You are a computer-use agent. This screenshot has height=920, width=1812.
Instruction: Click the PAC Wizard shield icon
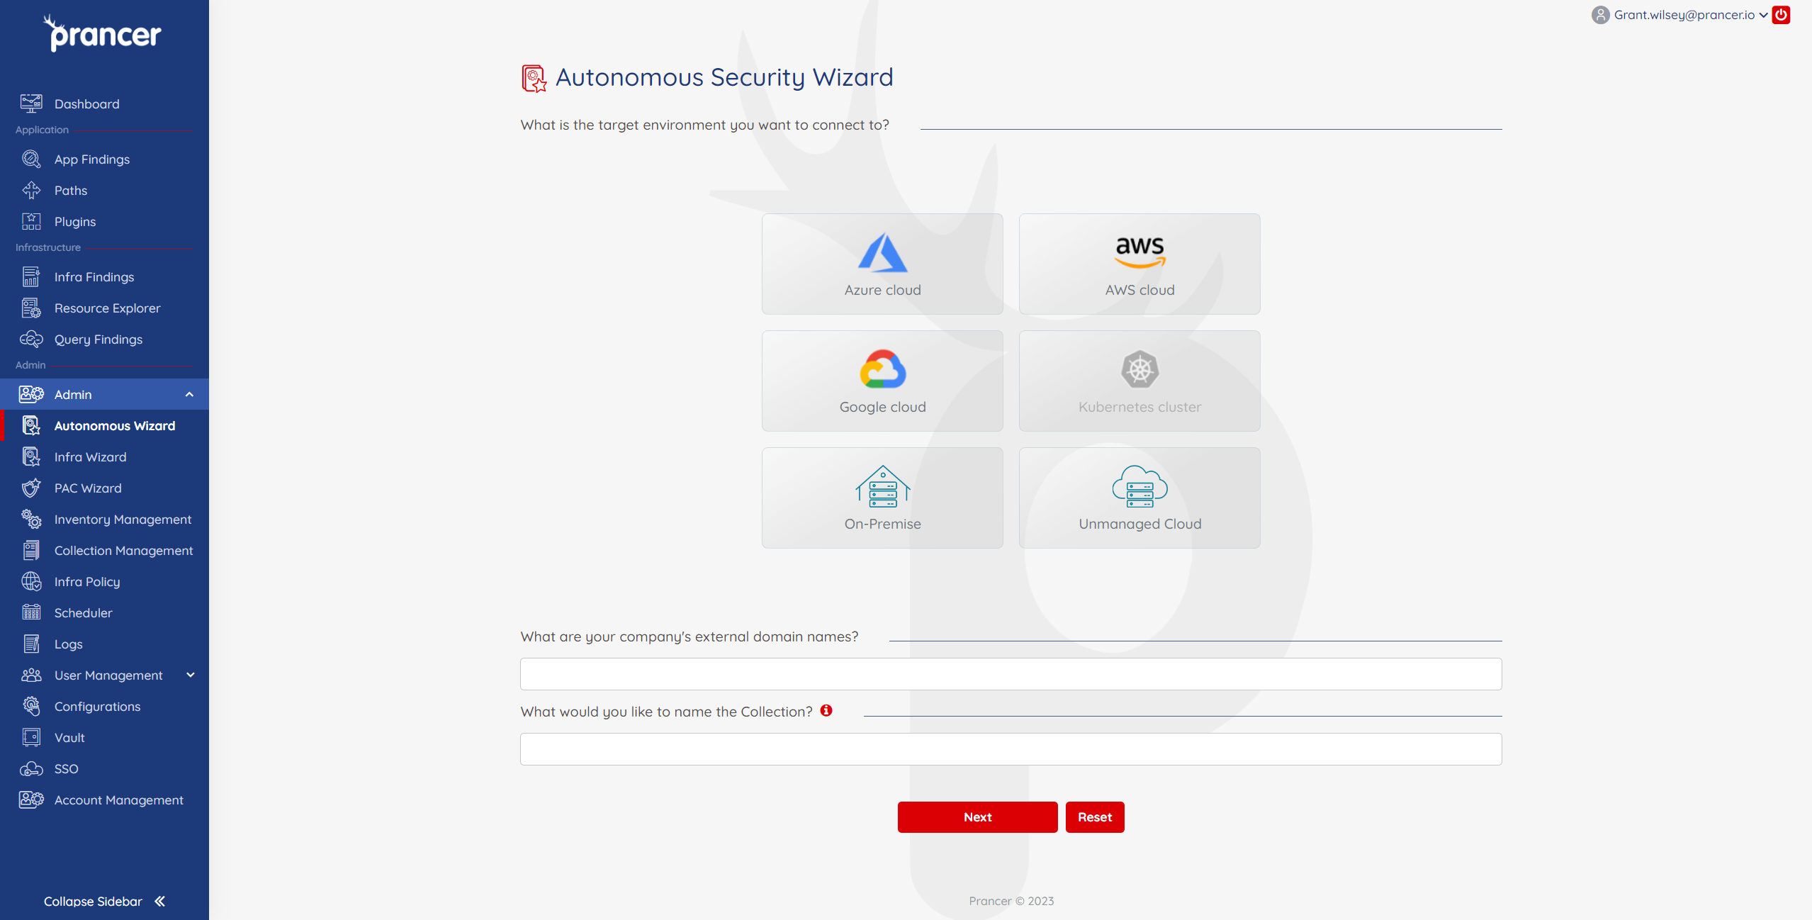pyautogui.click(x=31, y=488)
